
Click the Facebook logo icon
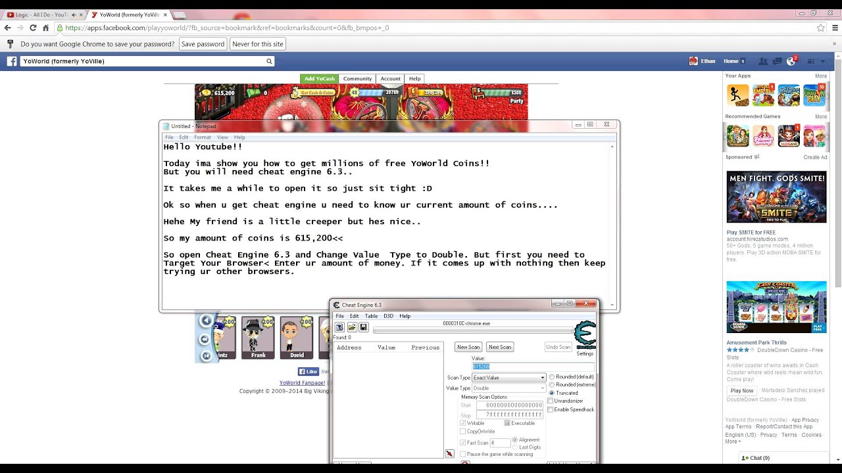(x=12, y=61)
